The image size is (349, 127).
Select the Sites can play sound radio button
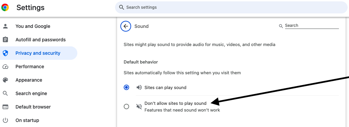[126, 87]
